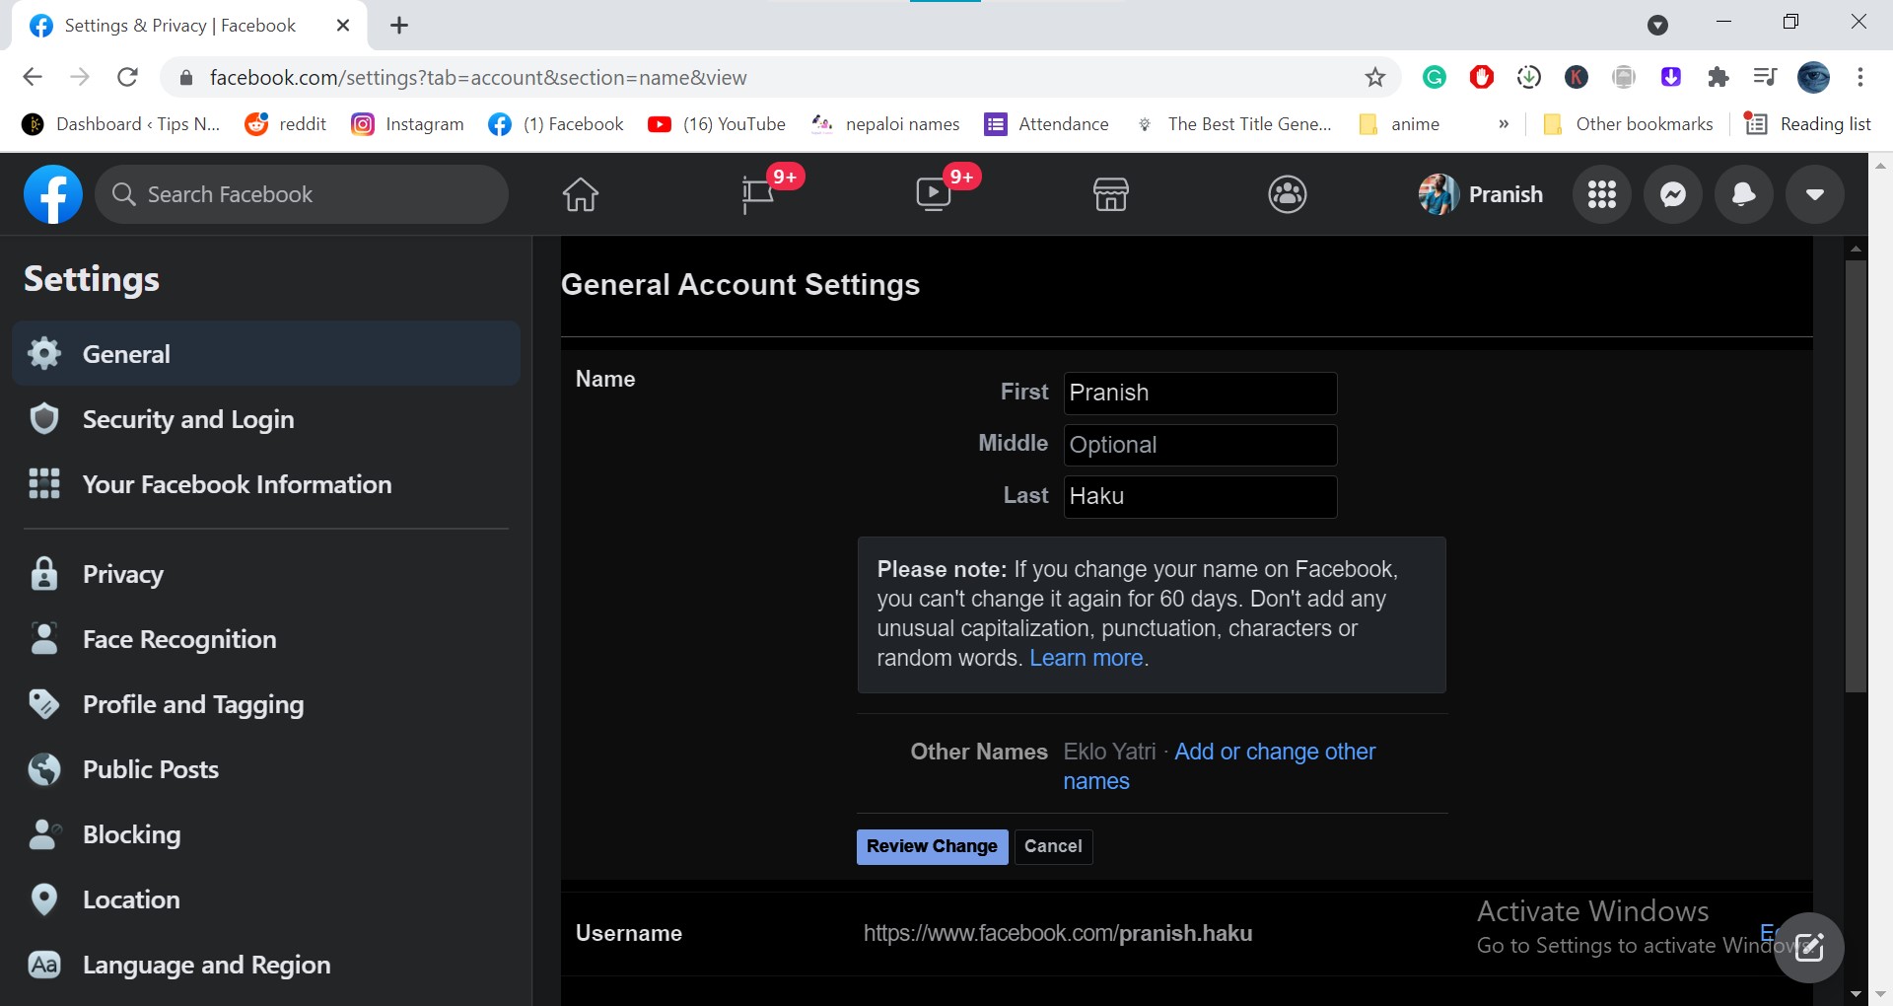Open The Best Title Gene... bookmark

point(1232,124)
